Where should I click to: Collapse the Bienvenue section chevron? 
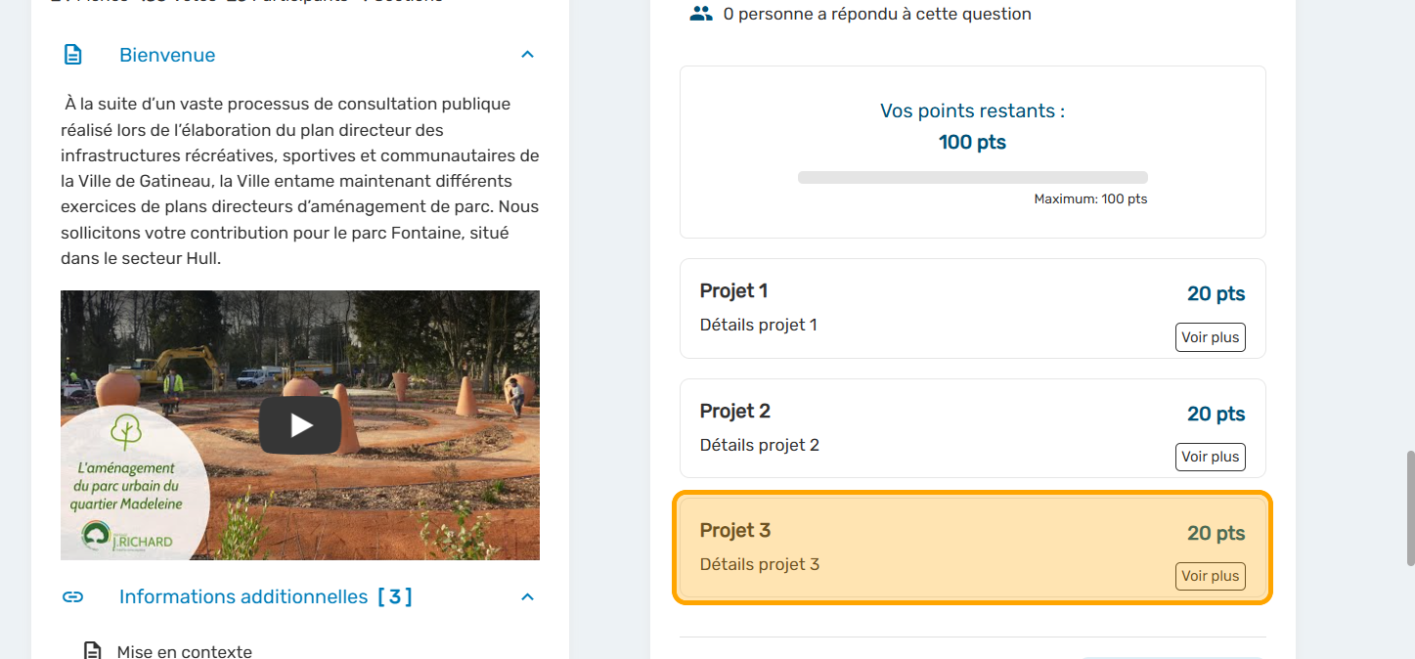[527, 55]
